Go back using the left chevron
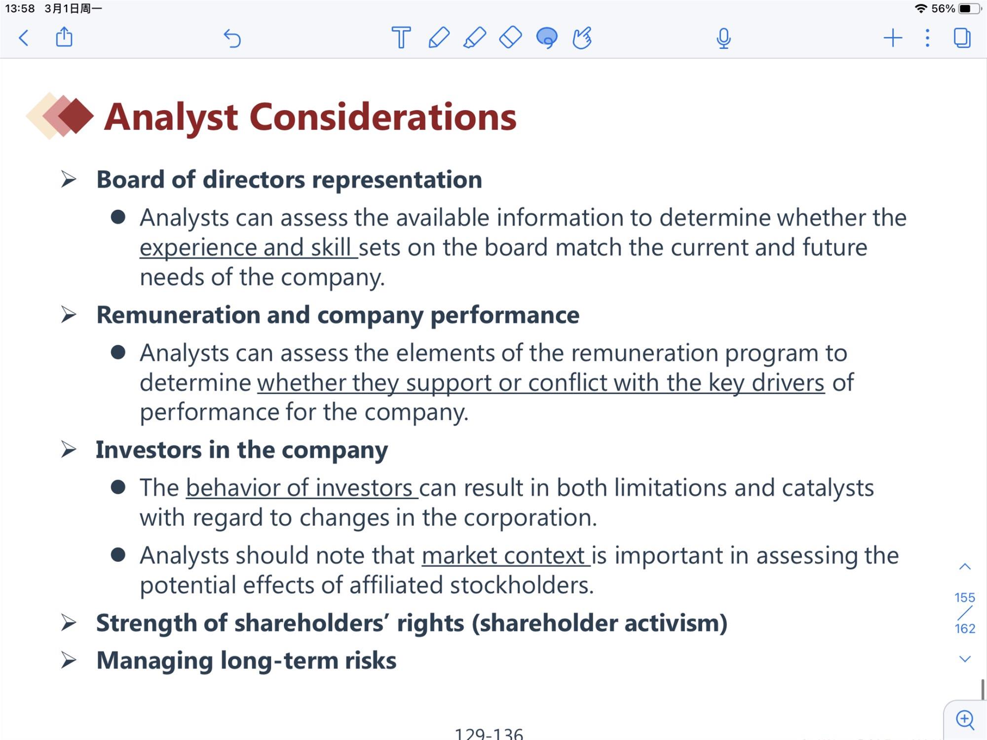Image resolution: width=987 pixels, height=740 pixels. coord(24,38)
